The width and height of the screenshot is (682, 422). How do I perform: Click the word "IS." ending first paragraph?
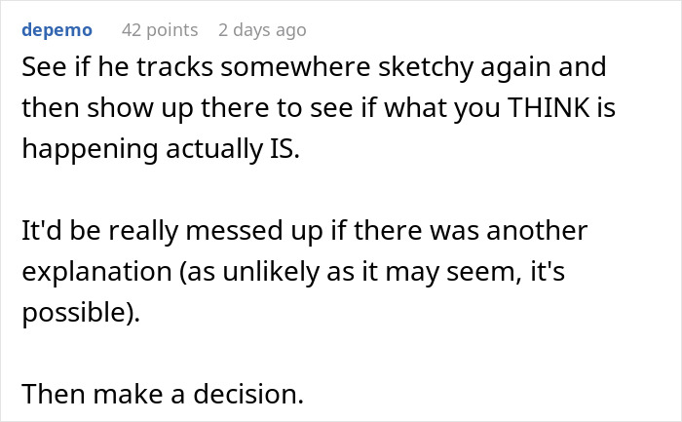click(x=284, y=149)
